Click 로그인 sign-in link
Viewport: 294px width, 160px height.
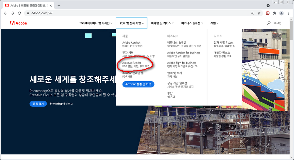[277, 23]
